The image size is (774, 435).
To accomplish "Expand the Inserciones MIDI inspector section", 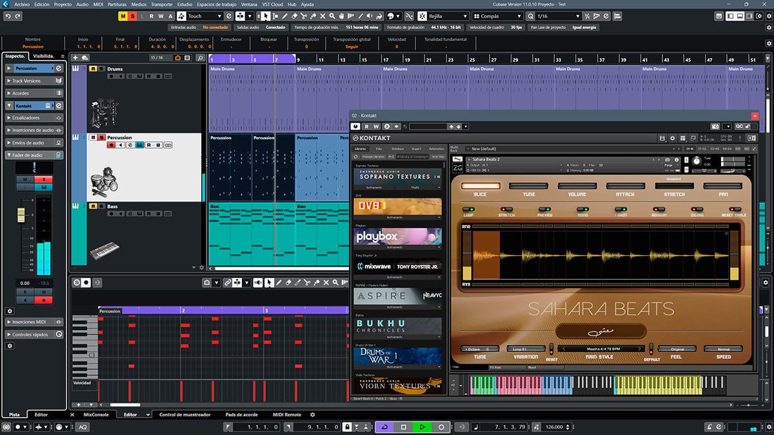I will (34, 322).
